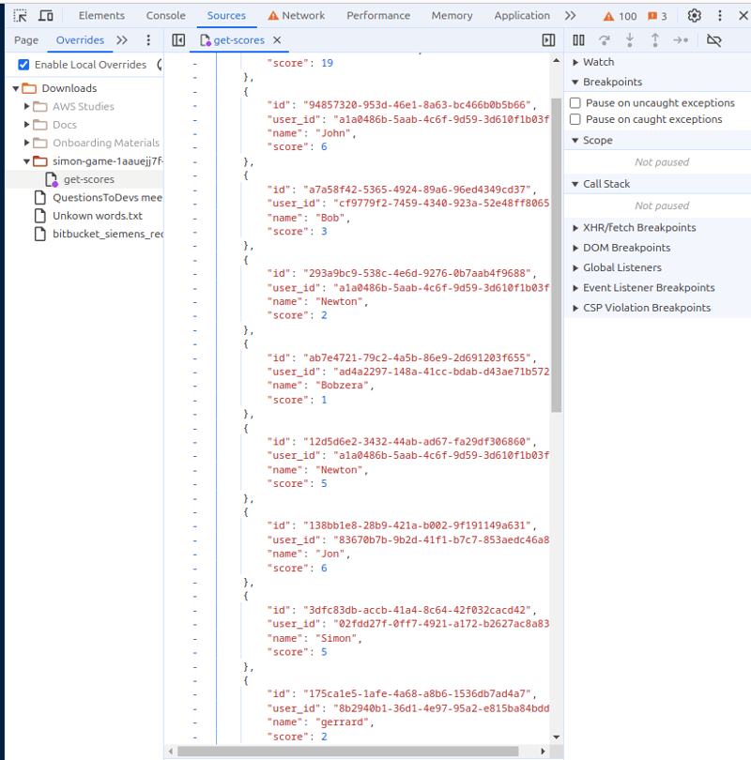This screenshot has height=760, width=751.
Task: Check Pause on caught exceptions
Action: tap(575, 119)
